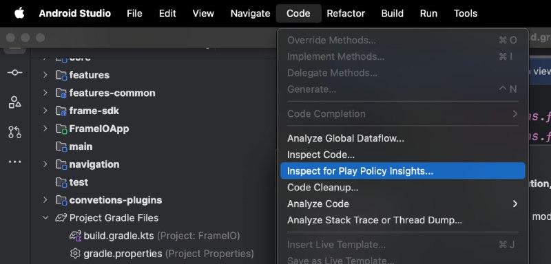Click the build.gradle.kts file icon
Image resolution: width=551 pixels, height=264 pixels.
click(x=76, y=236)
